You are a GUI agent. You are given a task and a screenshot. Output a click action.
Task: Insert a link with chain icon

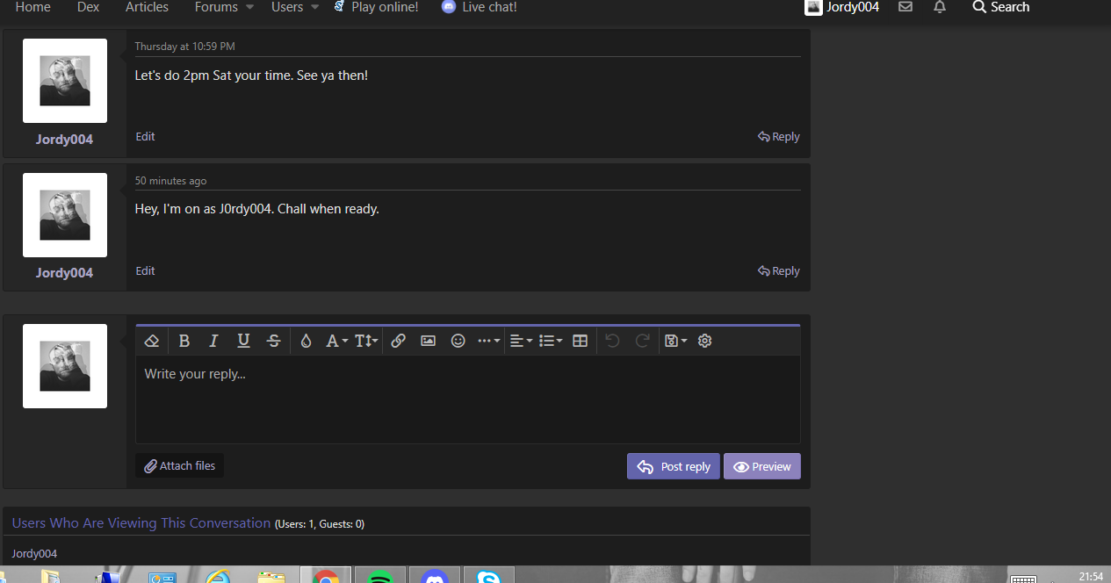pos(398,341)
